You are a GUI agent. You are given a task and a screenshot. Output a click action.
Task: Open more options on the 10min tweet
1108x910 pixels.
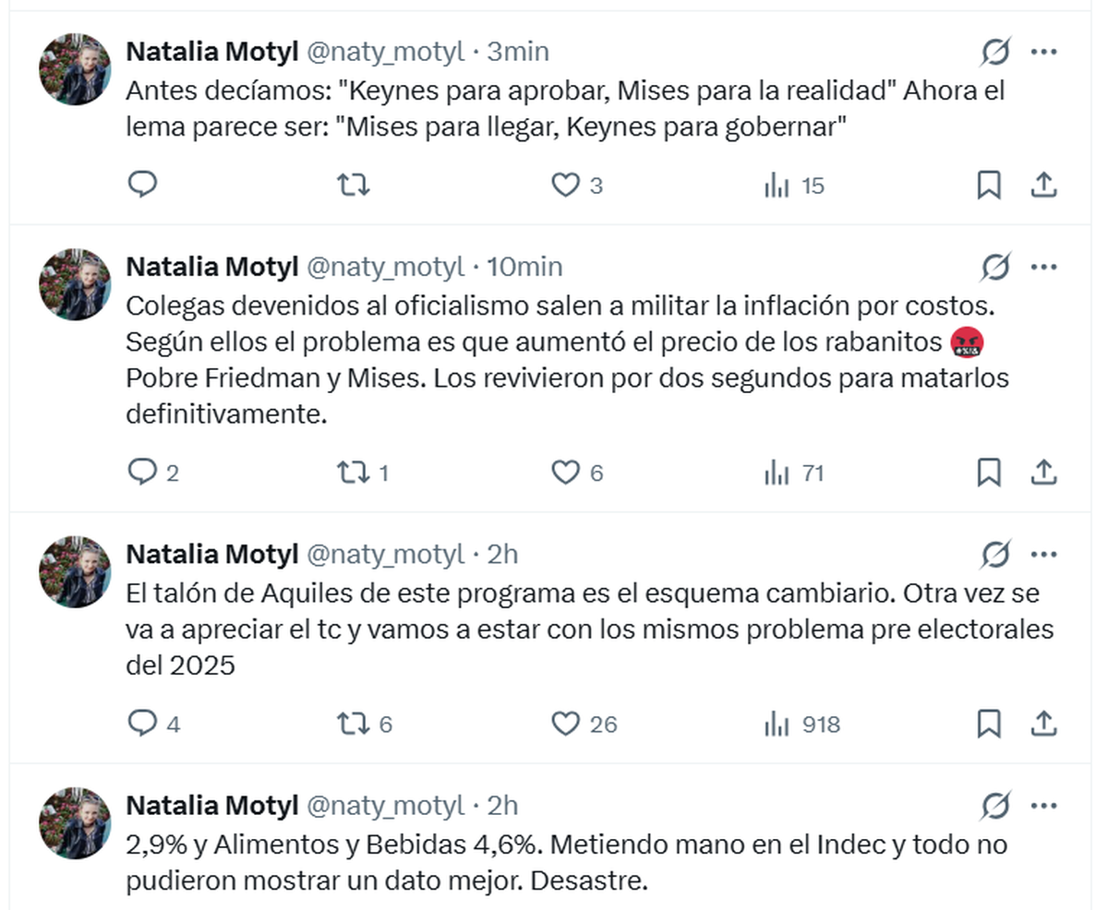1044,268
